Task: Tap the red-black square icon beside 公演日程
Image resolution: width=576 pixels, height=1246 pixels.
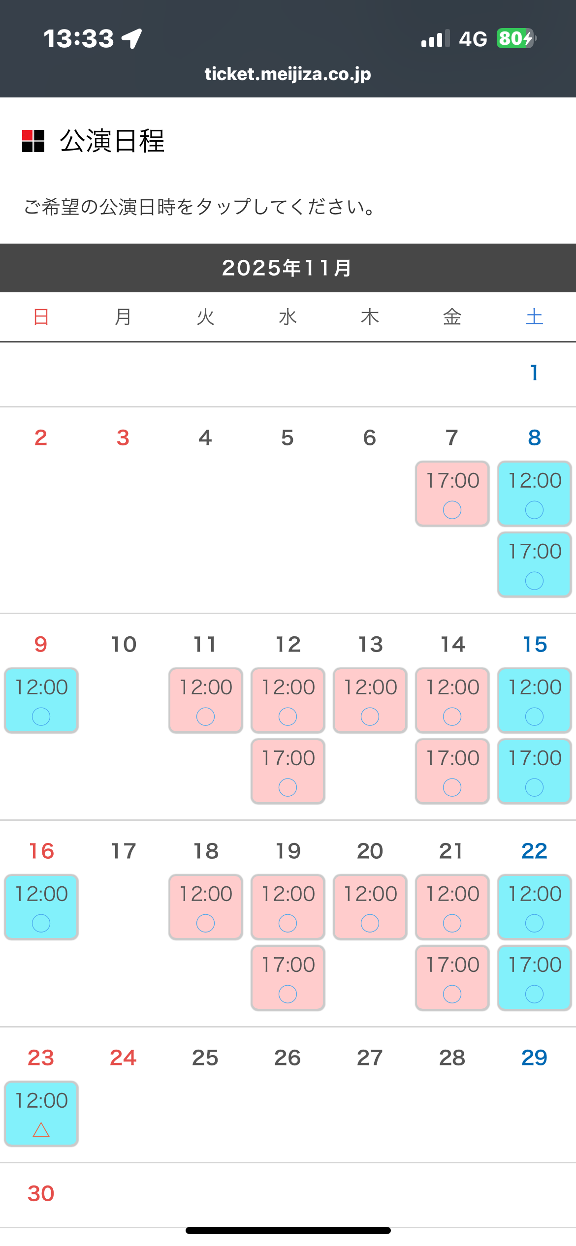Action: [33, 141]
